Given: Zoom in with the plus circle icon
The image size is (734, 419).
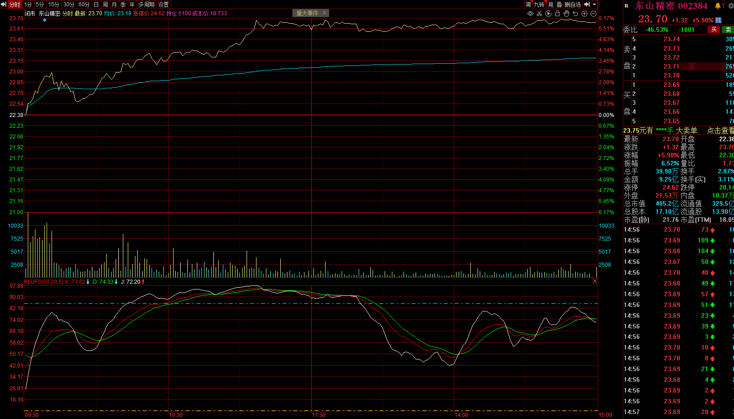Looking at the screenshot, I should click(x=584, y=13).
